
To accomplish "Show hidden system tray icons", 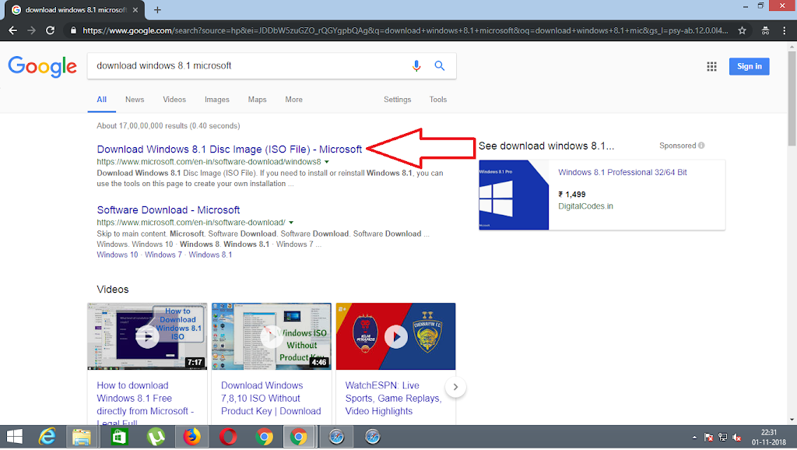I will click(693, 438).
